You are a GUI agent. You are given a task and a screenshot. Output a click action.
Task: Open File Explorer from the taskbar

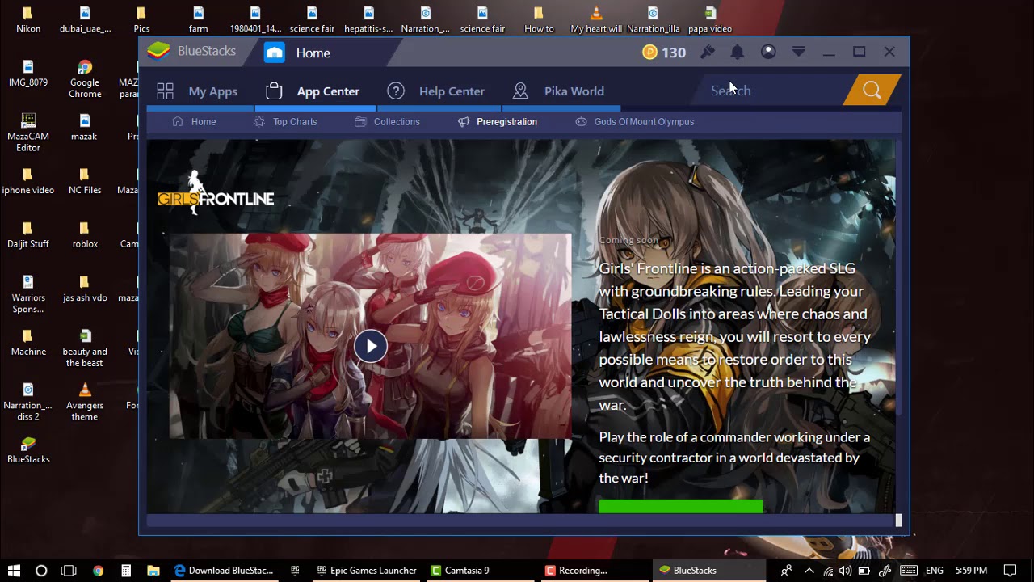pos(153,570)
